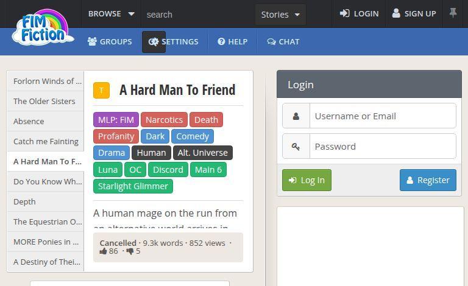
Task: Open the Chat page
Action: tap(283, 41)
